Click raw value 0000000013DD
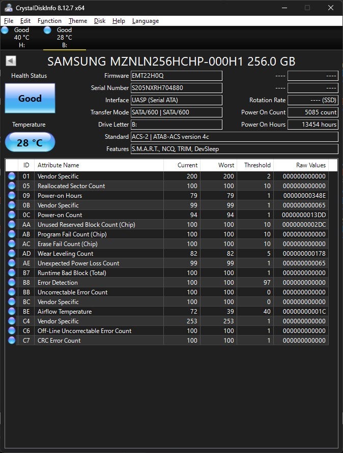The image size is (343, 453). (304, 215)
